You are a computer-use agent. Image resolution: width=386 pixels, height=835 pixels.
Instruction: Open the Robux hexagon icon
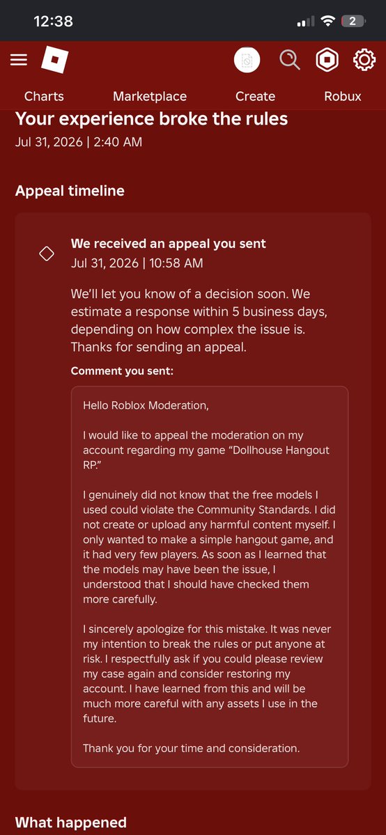coord(327,60)
